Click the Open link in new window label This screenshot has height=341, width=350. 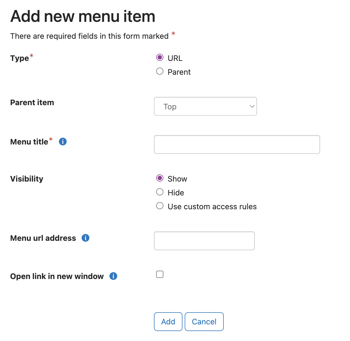[x=57, y=276]
